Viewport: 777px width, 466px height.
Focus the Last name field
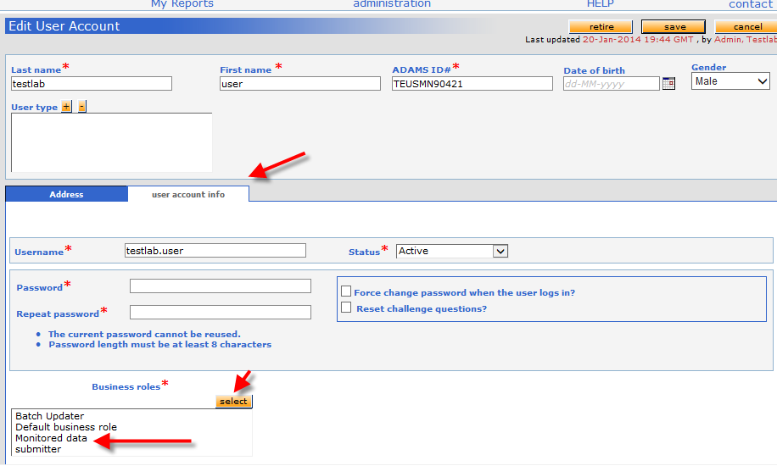pyautogui.click(x=92, y=84)
